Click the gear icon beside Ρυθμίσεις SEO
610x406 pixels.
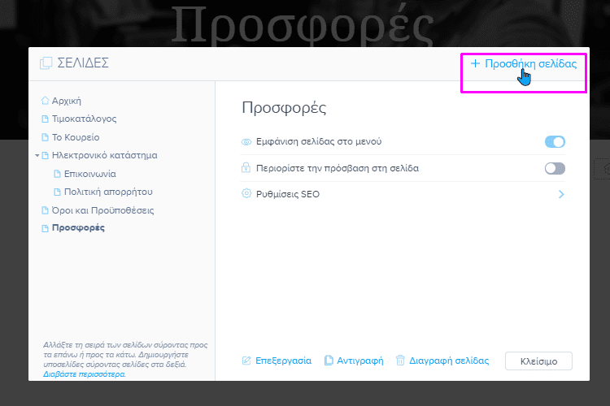pyautogui.click(x=246, y=193)
